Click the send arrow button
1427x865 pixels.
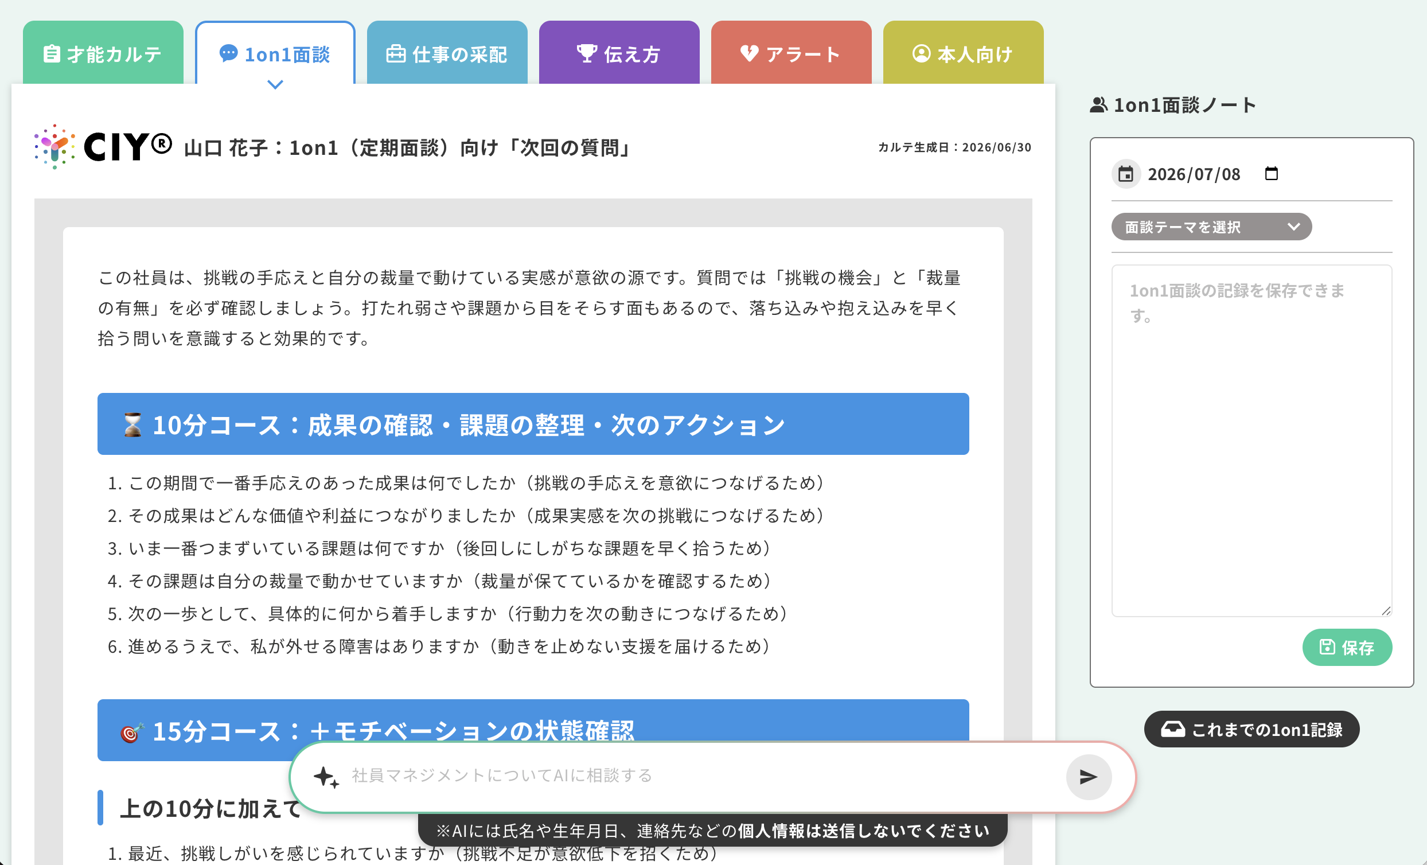(x=1089, y=777)
